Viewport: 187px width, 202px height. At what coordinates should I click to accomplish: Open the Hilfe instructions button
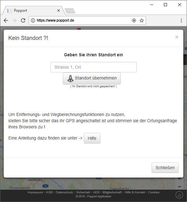click(92, 138)
